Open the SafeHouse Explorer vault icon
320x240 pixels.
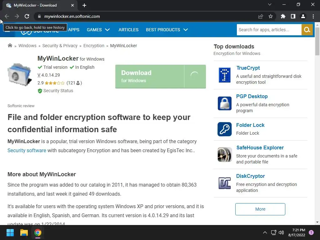224,155
